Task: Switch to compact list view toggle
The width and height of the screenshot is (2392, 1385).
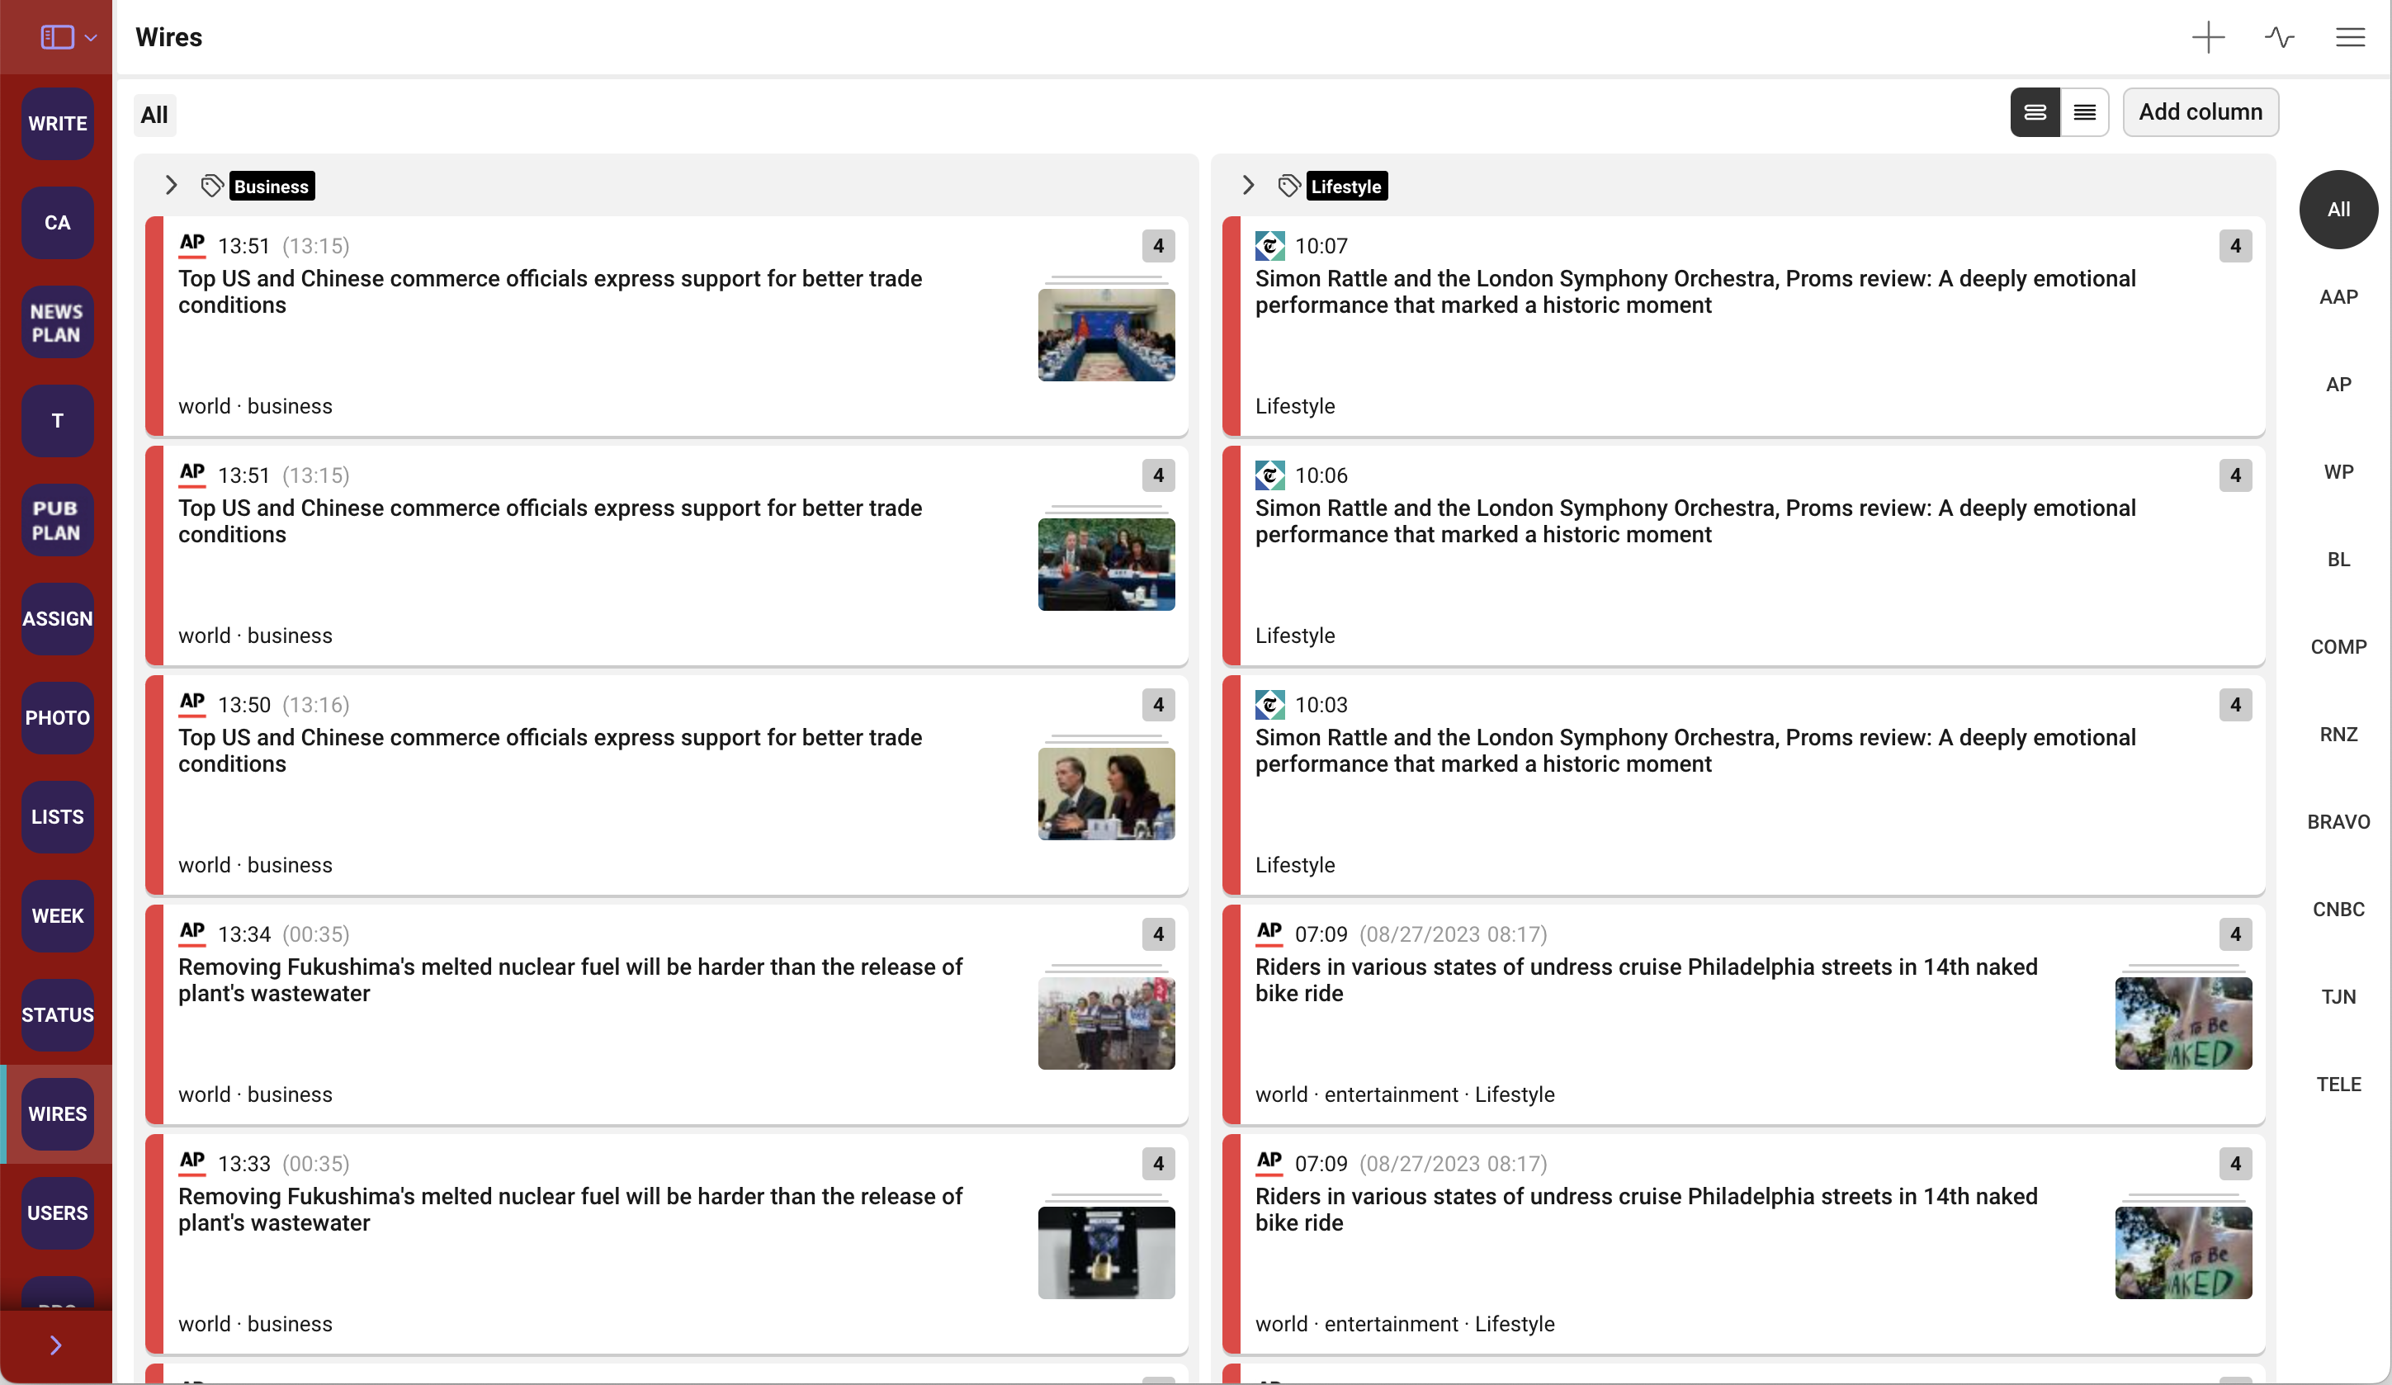Action: 2084,112
